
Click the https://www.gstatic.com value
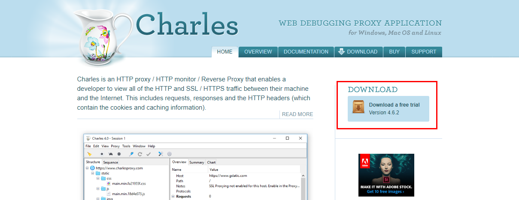click(228, 176)
